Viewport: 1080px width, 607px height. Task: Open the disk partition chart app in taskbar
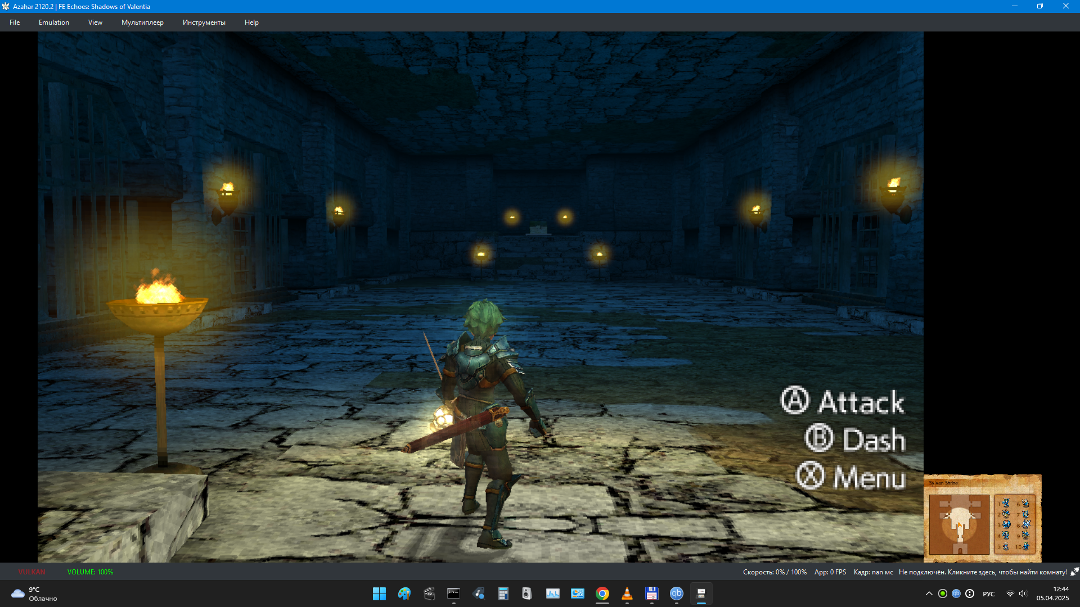pos(578,594)
